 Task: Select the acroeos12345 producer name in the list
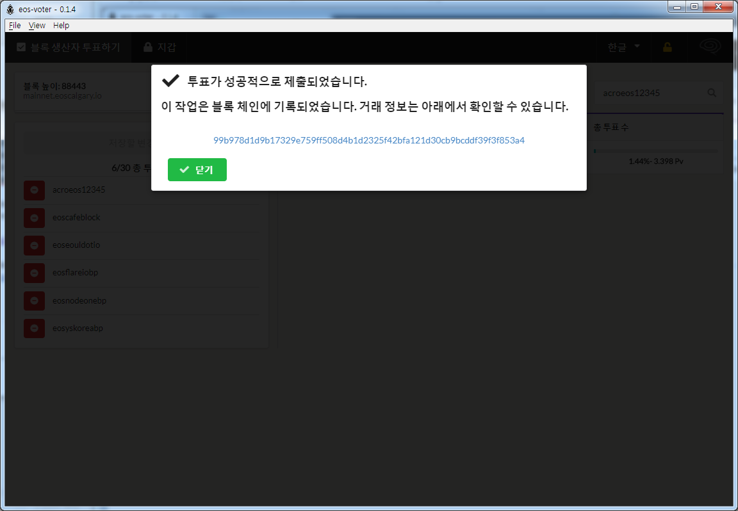(79, 190)
